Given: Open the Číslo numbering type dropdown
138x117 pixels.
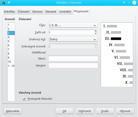Looking at the screenshot, I should click(73, 25).
